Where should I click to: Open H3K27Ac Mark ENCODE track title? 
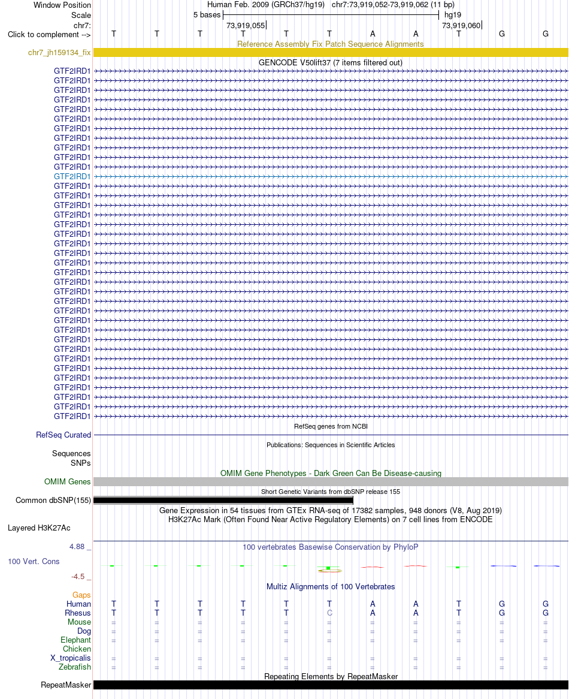coord(331,519)
